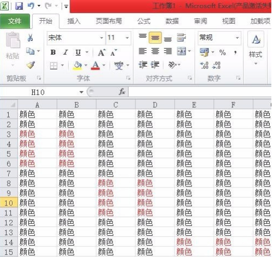273x257 pixels.
Task: Open the 公式 ribbon tab
Action: pyautogui.click(x=144, y=21)
